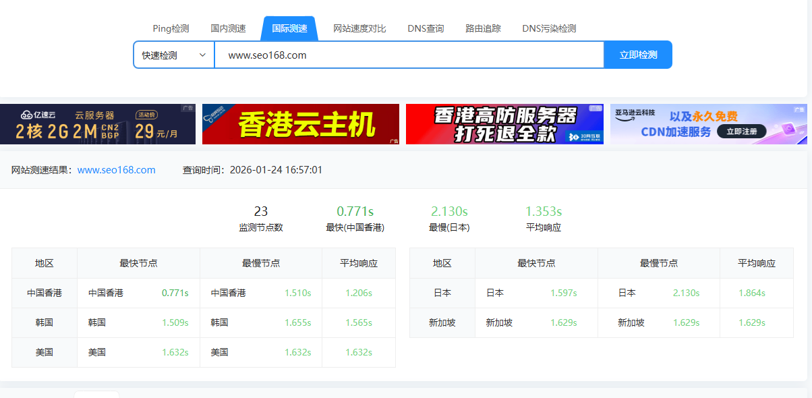Click the URL input field with www.seo168.com
812x398 pixels.
point(409,55)
